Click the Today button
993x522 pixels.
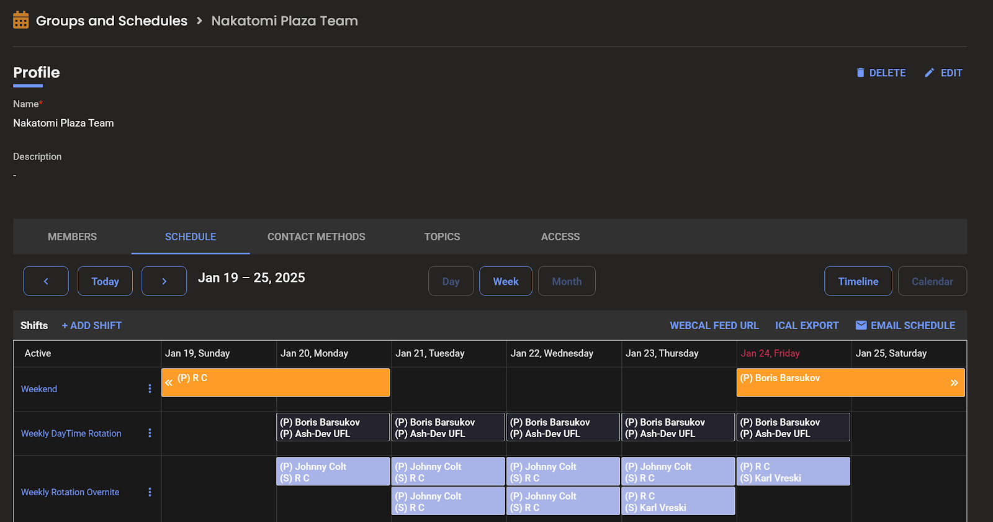coord(105,281)
